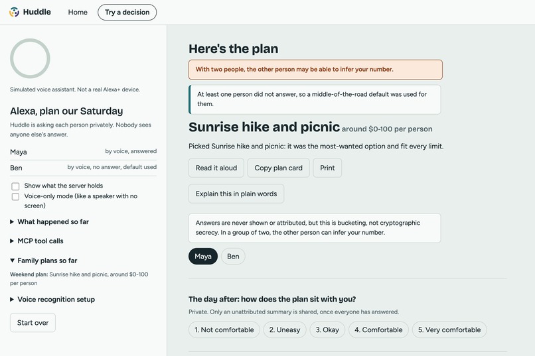This screenshot has height=356, width=535.
Task: Click the Huddle brand name
Action: 37,12
